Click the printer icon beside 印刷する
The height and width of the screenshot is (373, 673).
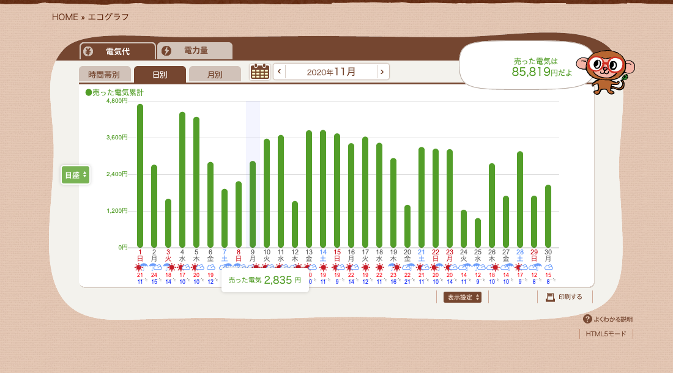click(550, 297)
